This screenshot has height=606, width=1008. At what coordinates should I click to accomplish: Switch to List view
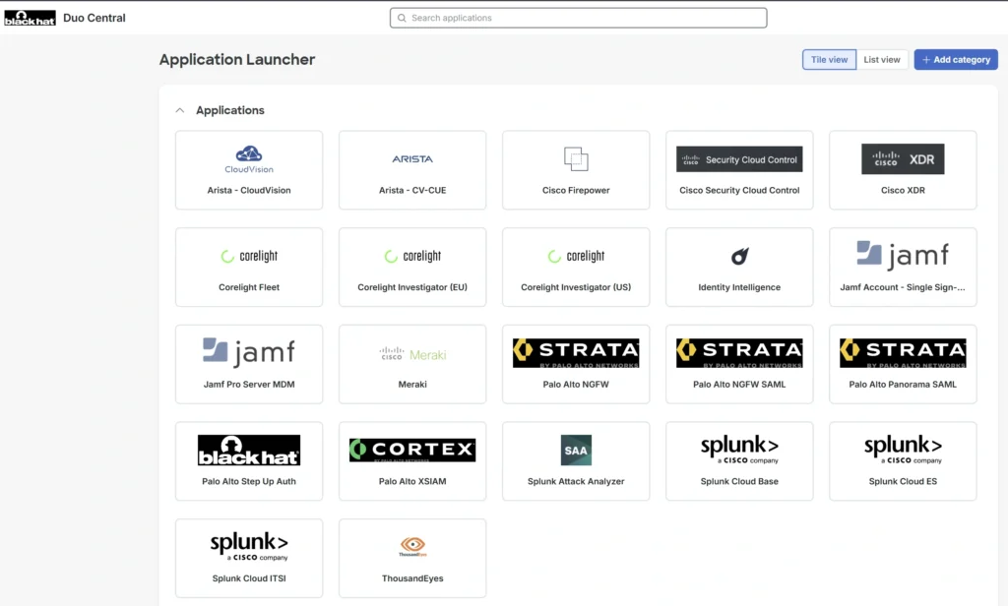pos(882,60)
